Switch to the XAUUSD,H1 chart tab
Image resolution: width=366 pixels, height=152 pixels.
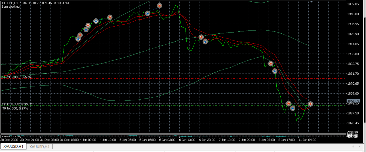pos(13,146)
